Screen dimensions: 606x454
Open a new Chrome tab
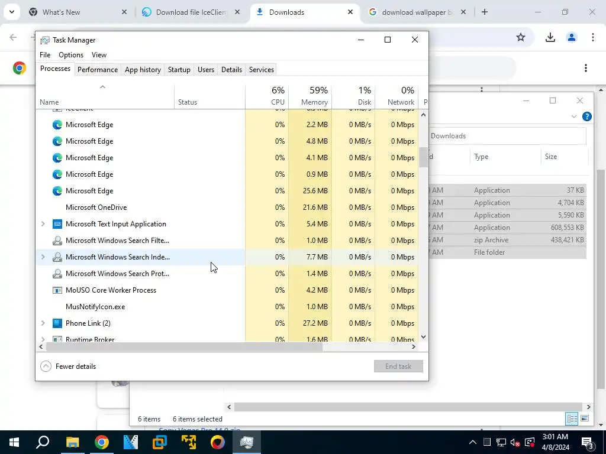coord(485,12)
